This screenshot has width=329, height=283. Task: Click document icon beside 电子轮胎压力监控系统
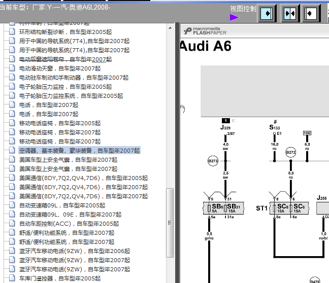(12, 95)
